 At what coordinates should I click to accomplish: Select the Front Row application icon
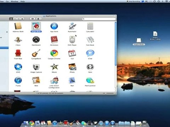(18, 53)
